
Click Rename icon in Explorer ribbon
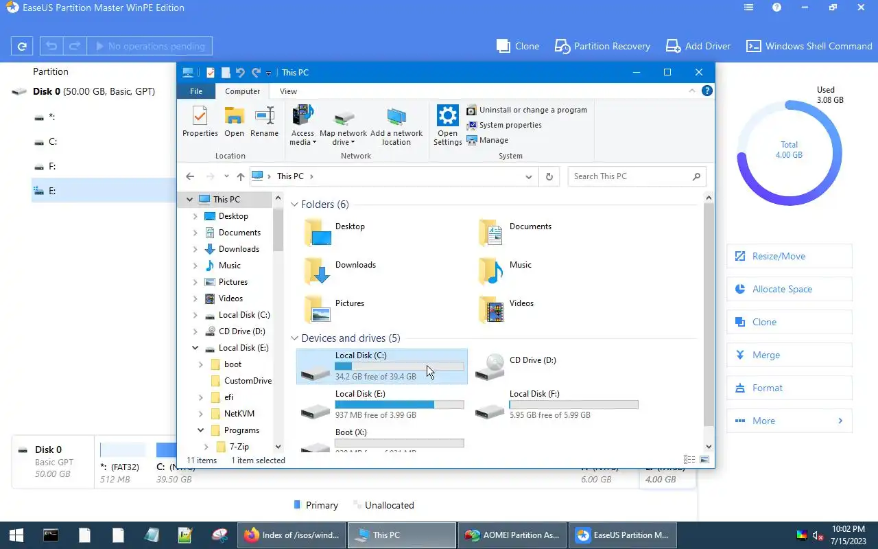click(x=264, y=122)
